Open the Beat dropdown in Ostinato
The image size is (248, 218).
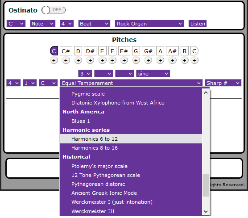click(94, 24)
